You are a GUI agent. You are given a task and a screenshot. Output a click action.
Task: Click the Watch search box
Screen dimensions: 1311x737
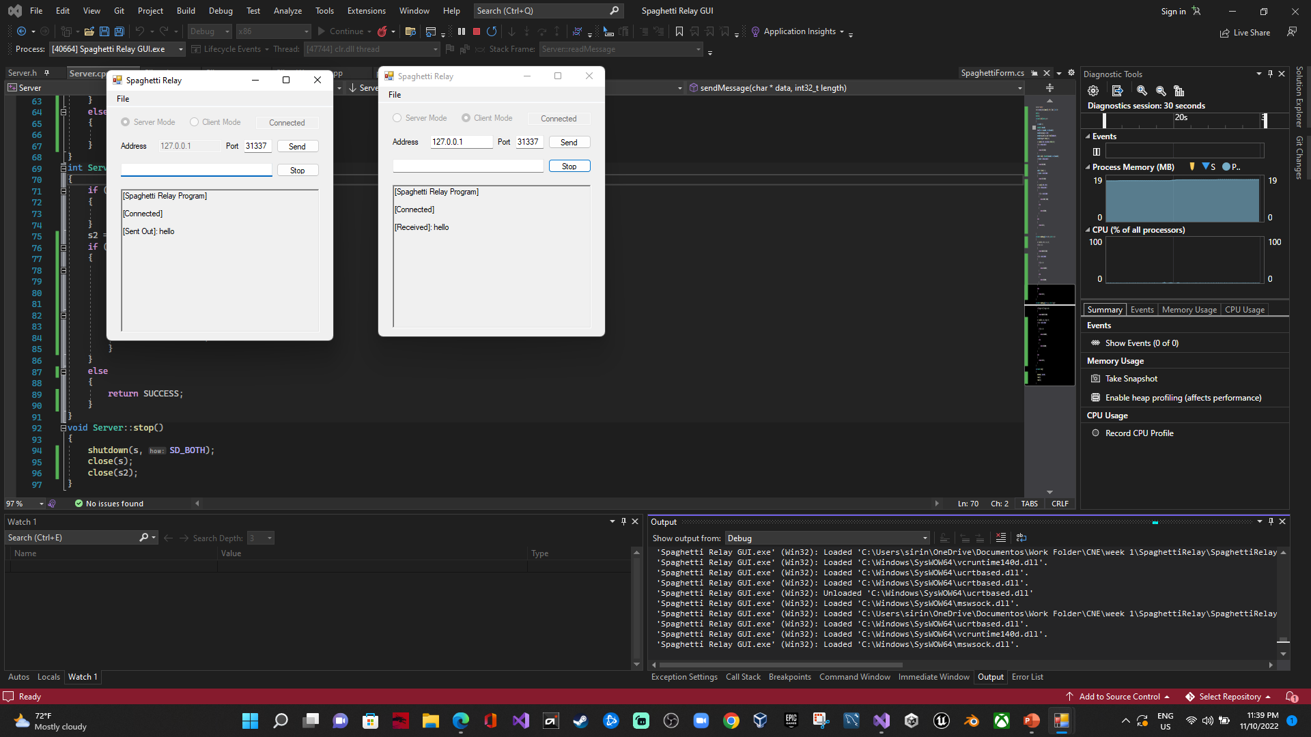pyautogui.click(x=74, y=538)
